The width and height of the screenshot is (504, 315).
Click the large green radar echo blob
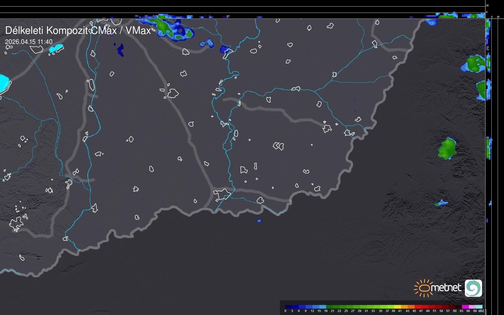tap(447, 149)
